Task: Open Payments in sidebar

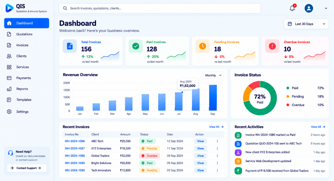Action: (x=27, y=78)
